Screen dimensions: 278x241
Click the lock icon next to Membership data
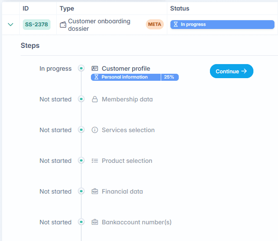[94, 99]
